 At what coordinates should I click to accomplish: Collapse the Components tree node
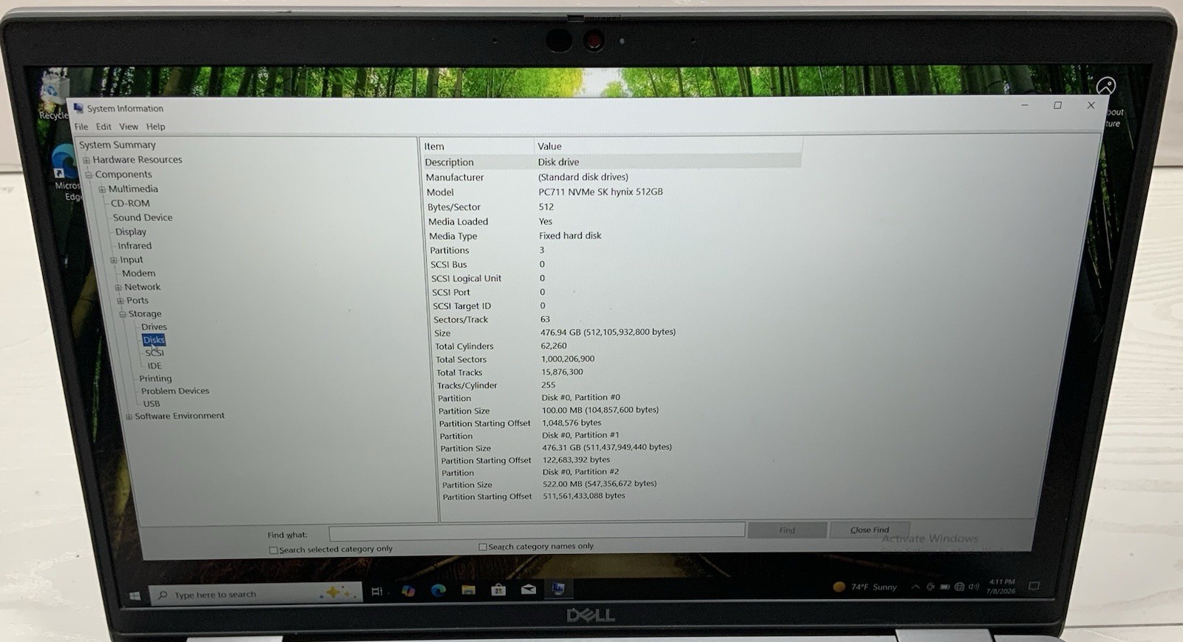(x=89, y=175)
